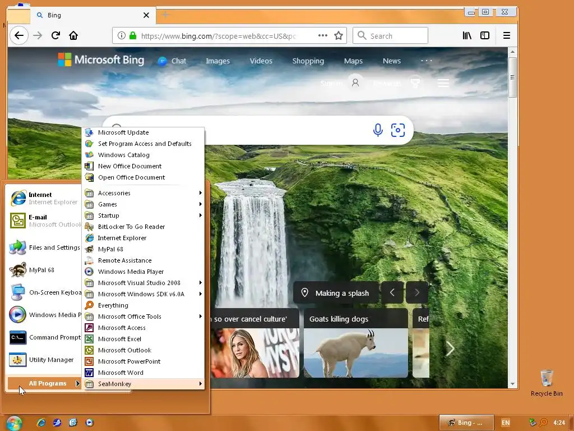Open Files and Settings transfer wizard

(44, 247)
